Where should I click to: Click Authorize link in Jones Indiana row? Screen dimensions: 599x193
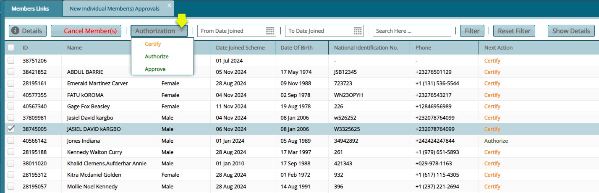click(x=496, y=141)
